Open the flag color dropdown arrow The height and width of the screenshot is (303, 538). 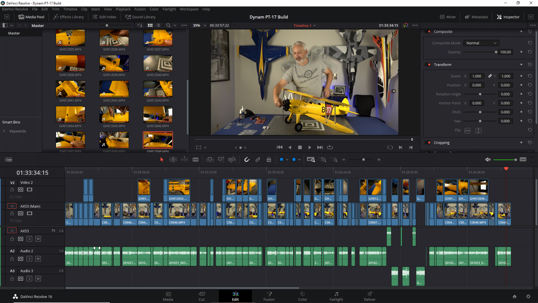[287, 160]
